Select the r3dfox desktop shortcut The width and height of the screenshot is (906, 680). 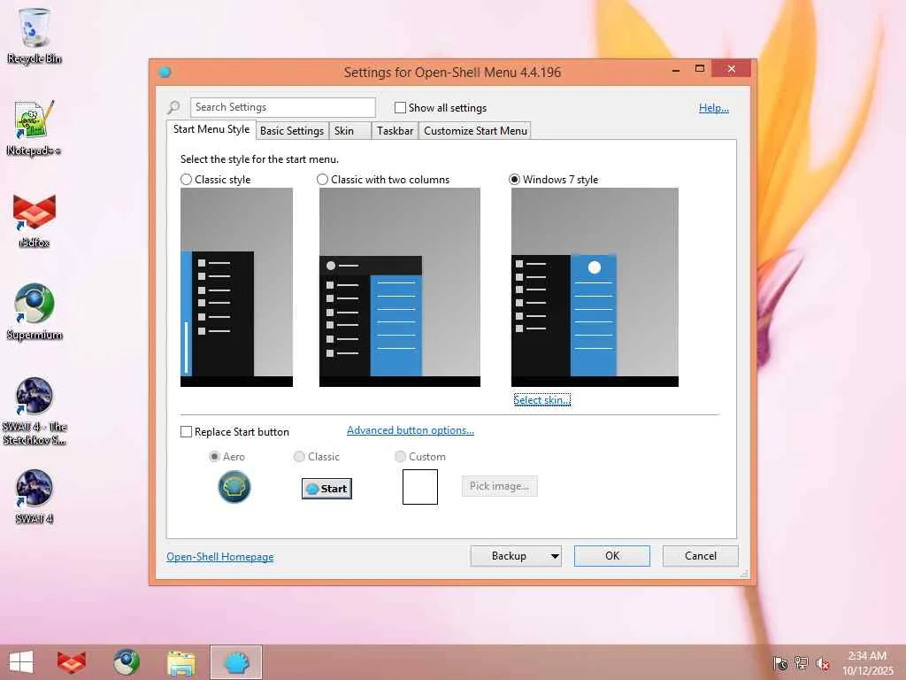tap(35, 220)
